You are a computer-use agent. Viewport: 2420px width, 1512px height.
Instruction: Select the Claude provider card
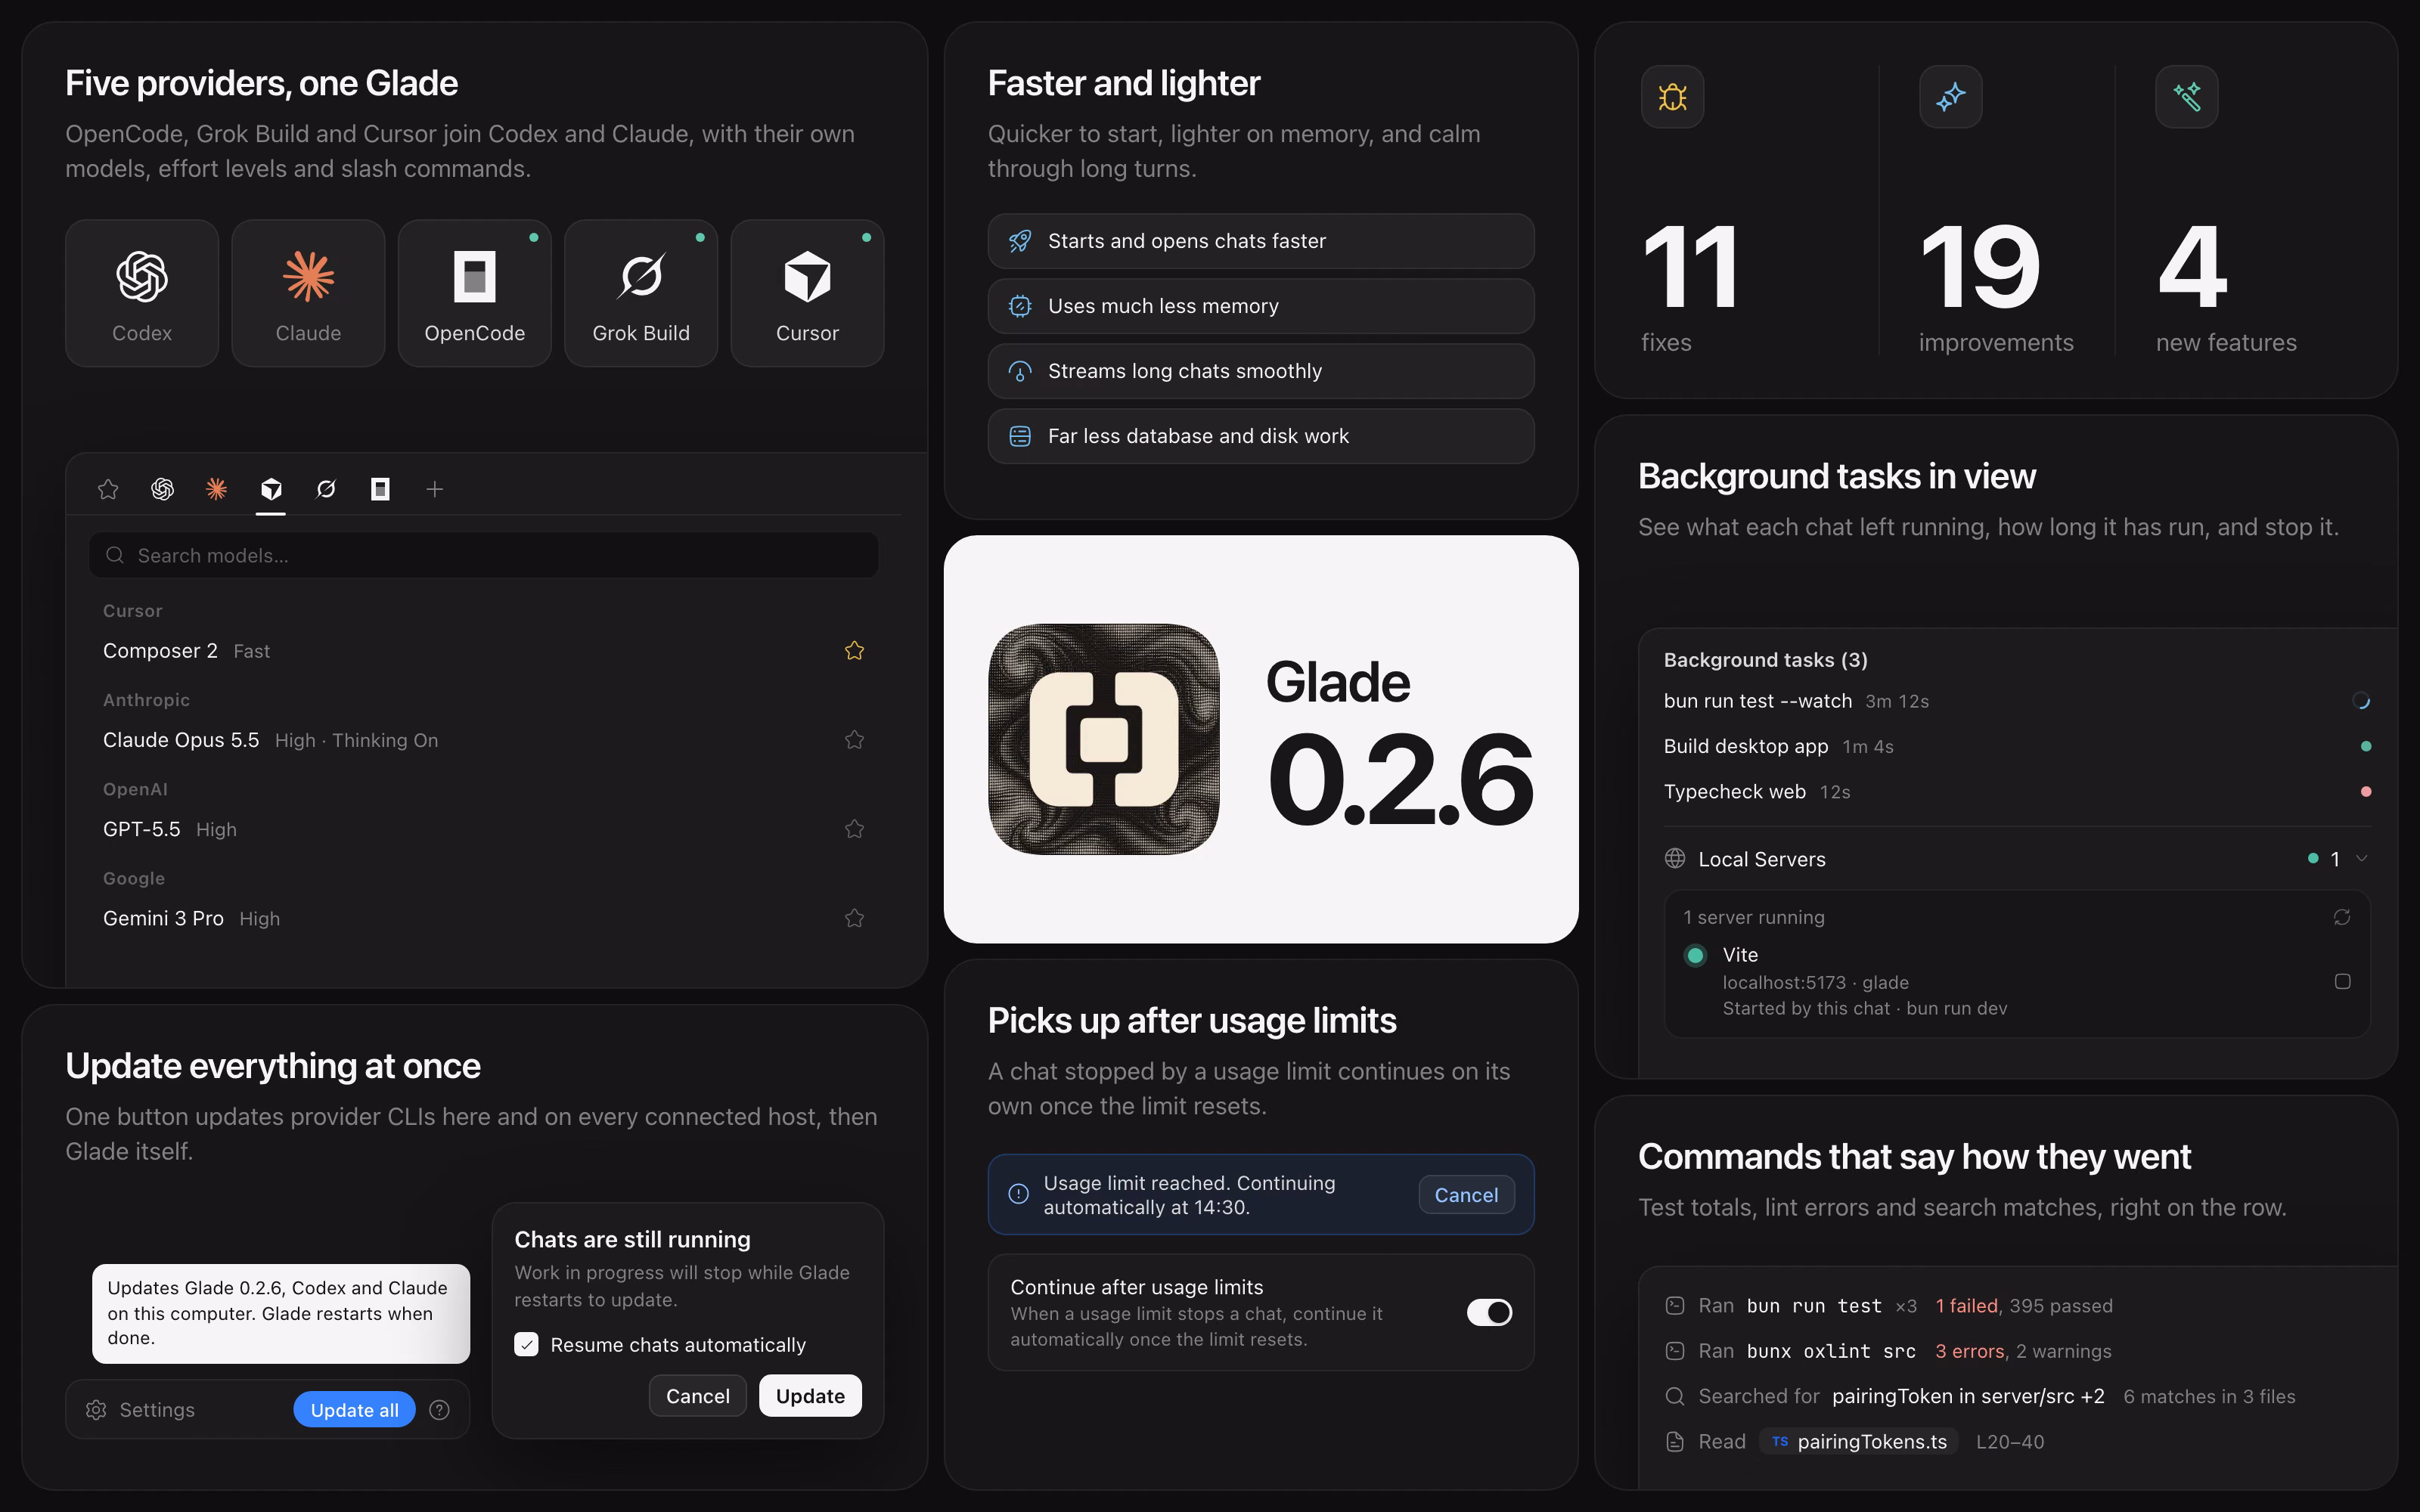308,293
